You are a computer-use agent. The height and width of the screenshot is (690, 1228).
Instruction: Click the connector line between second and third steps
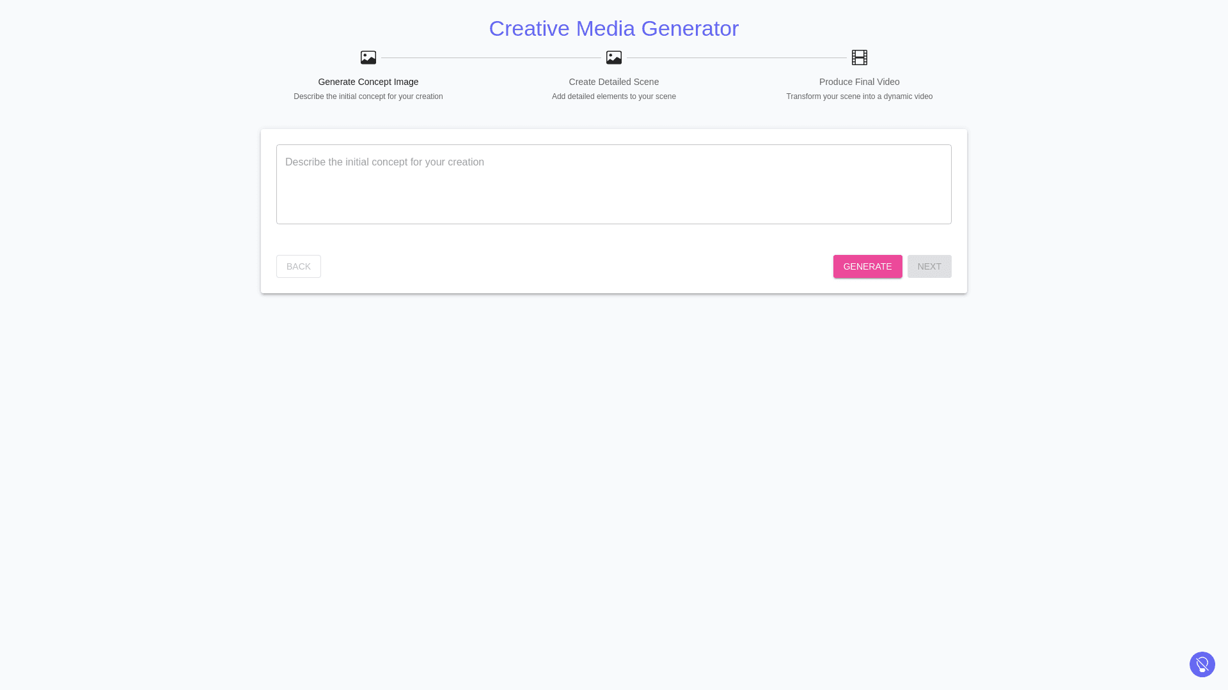(x=736, y=58)
